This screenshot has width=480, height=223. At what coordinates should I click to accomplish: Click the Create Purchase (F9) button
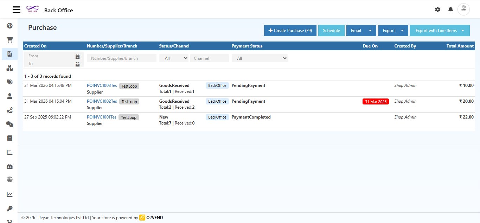coord(290,31)
